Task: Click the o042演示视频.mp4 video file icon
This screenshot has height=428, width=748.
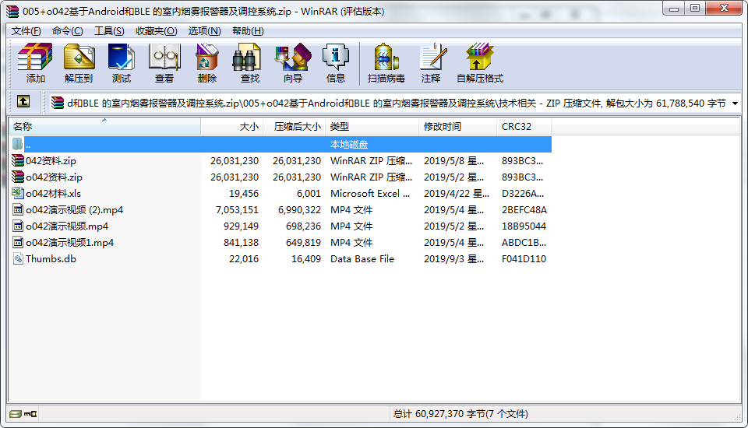Action: [18, 226]
